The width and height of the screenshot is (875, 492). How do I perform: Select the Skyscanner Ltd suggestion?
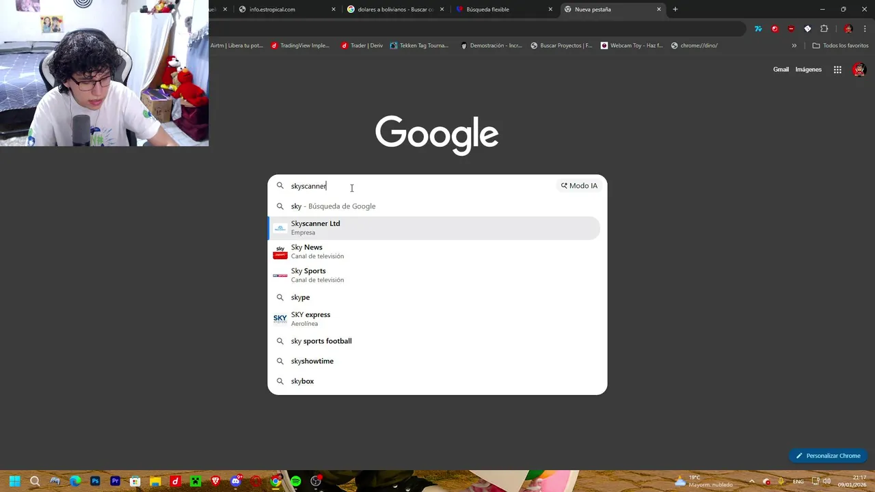tap(434, 228)
